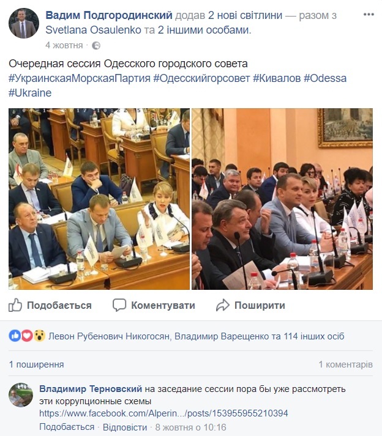Open the 1 поширення shares count
The height and width of the screenshot is (436, 382).
tap(37, 364)
